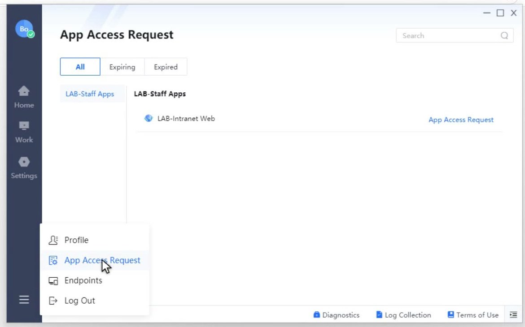Maximize the application window
The width and height of the screenshot is (525, 327).
[x=500, y=13]
